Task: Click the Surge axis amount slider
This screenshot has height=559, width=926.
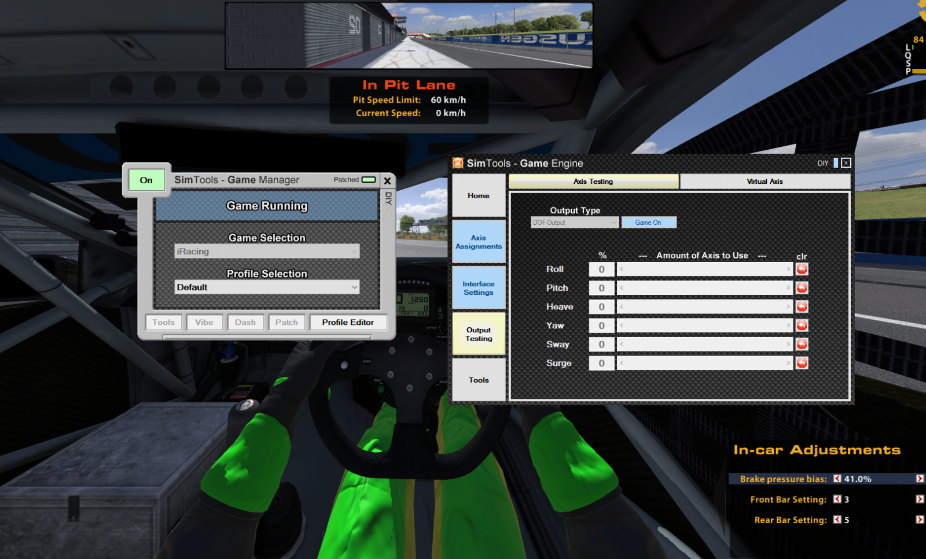Action: (x=705, y=363)
